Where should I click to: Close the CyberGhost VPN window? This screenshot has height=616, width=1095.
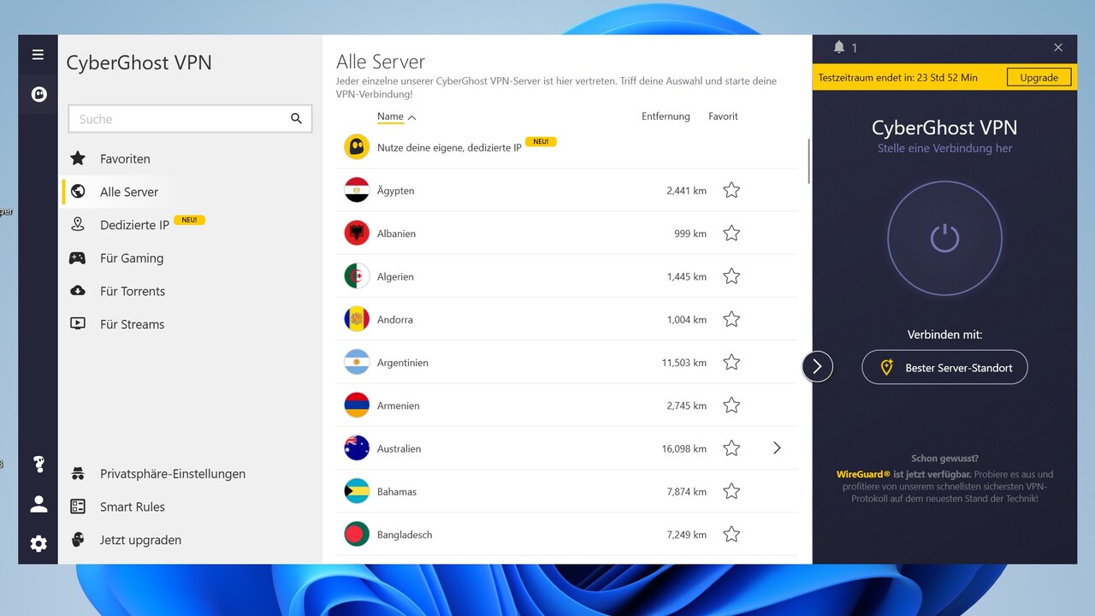[x=1058, y=47]
